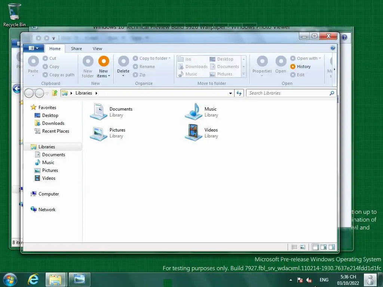Click Rename in Organize group
Screen dimensions: 383x287
tap(144, 67)
